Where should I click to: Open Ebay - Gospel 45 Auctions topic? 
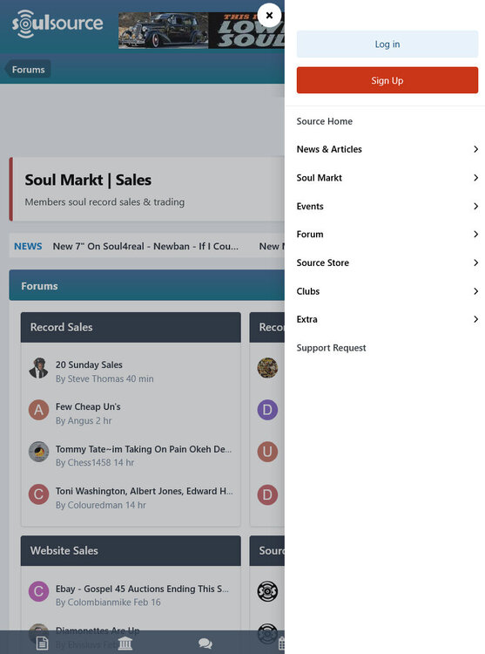coord(143,589)
